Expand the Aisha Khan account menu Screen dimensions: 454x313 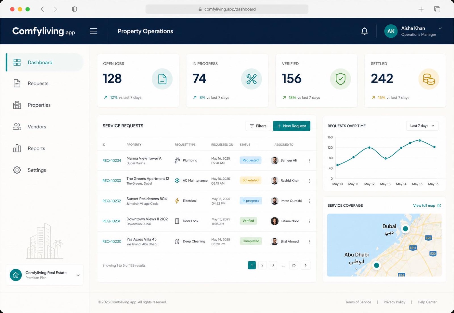440,28
